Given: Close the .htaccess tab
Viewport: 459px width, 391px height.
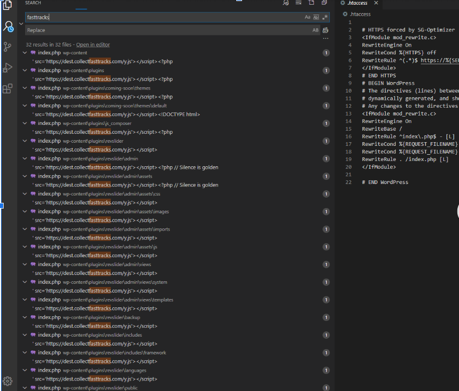Looking at the screenshot, I should [x=376, y=3].
